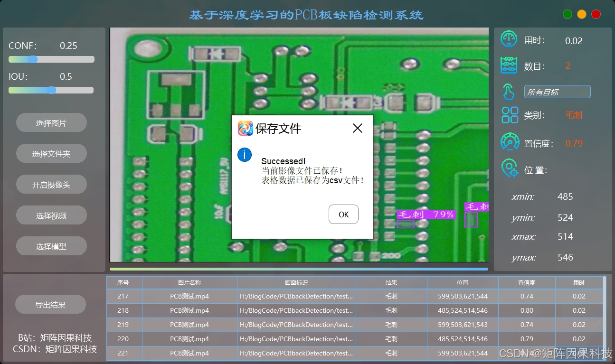The width and height of the screenshot is (615, 364).
Task: Click the blue info icon in dialog
Action: coord(245,155)
